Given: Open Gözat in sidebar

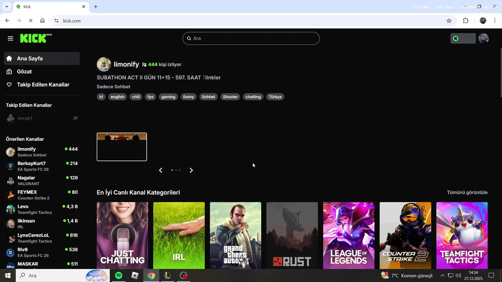Looking at the screenshot, I should [42, 72].
